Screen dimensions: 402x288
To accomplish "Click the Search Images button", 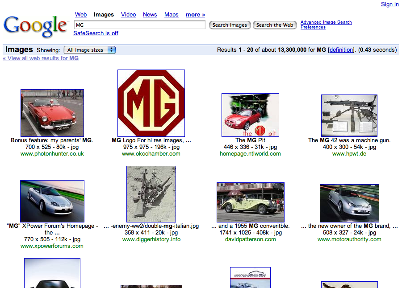I will 230,25.
